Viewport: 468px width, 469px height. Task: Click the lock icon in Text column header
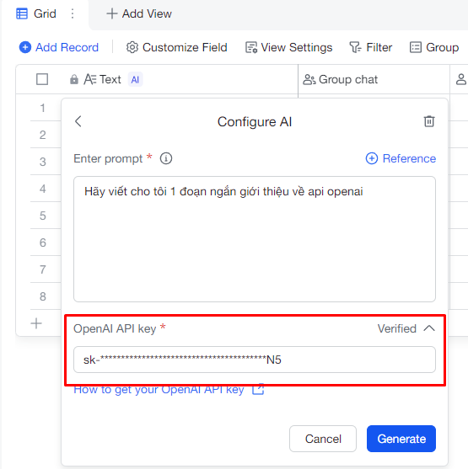click(x=74, y=79)
